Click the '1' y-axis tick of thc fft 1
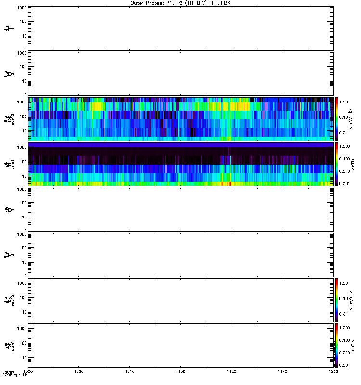This screenshot has width=361, height=385. (x=26, y=231)
